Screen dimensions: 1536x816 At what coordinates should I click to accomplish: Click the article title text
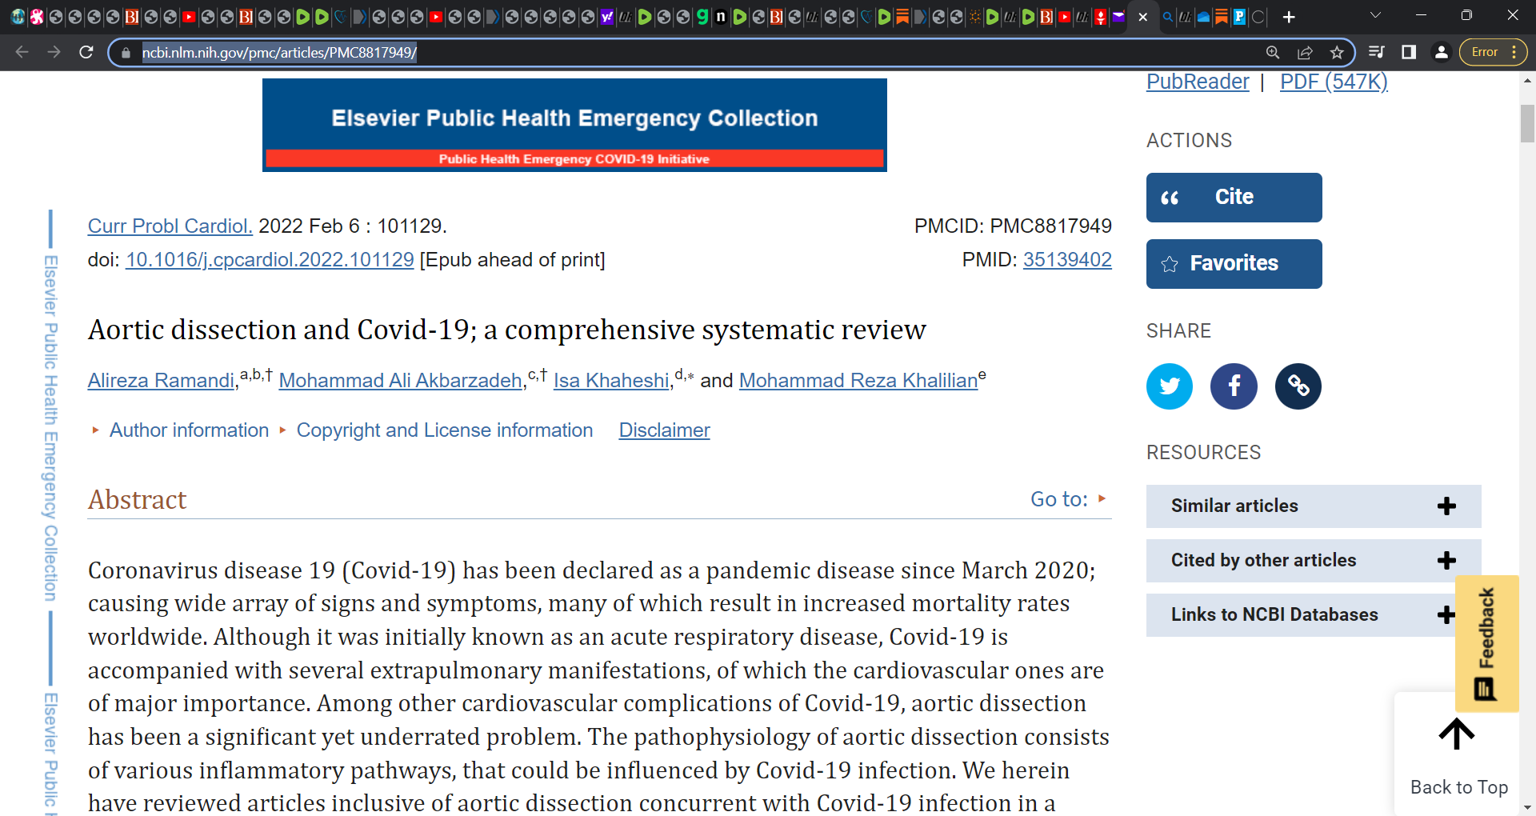(x=507, y=330)
